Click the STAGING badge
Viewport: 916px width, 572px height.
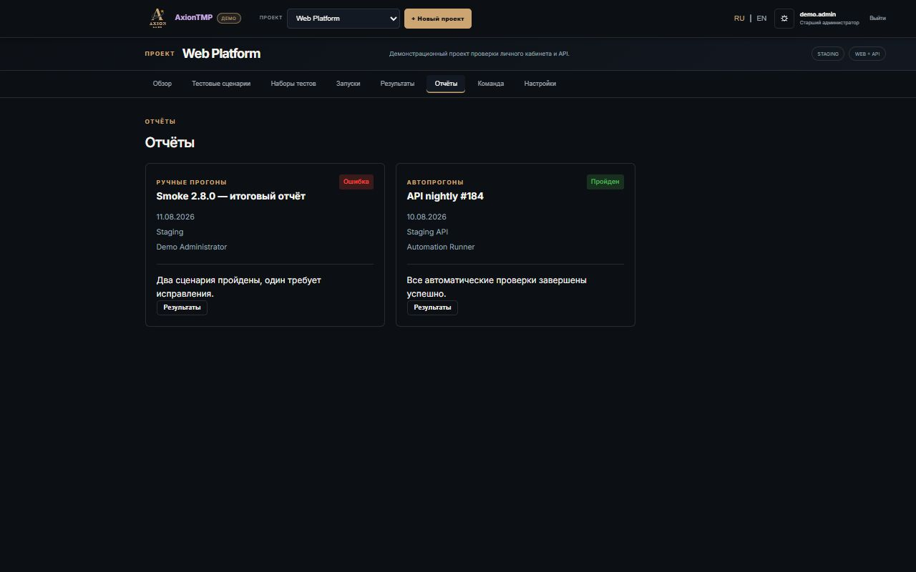[828, 54]
